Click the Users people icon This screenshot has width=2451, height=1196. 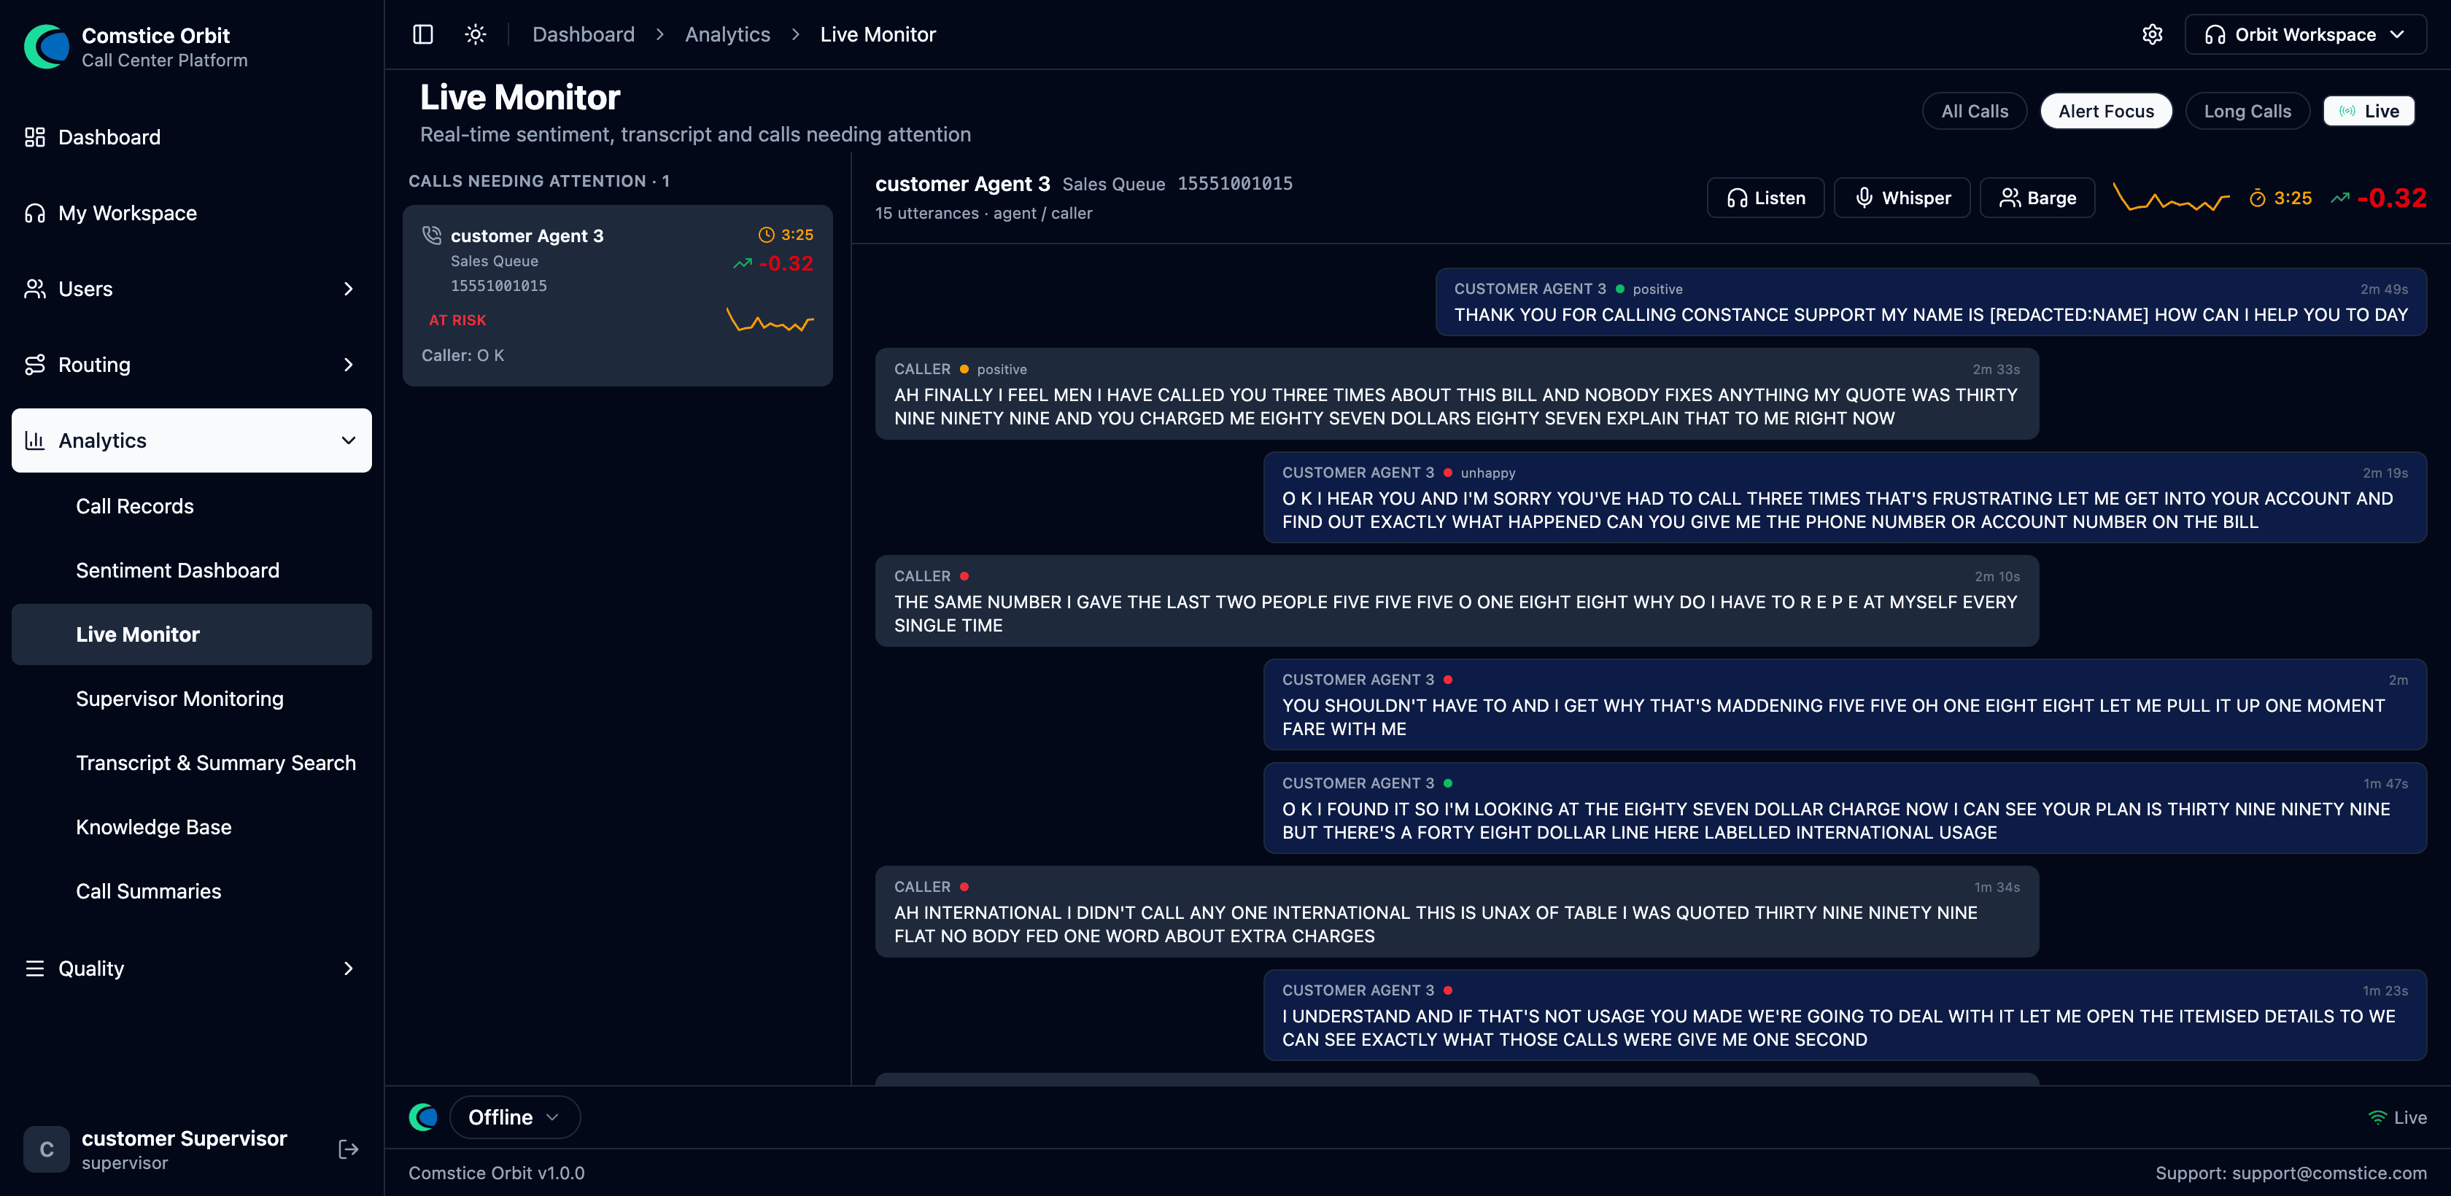[35, 288]
